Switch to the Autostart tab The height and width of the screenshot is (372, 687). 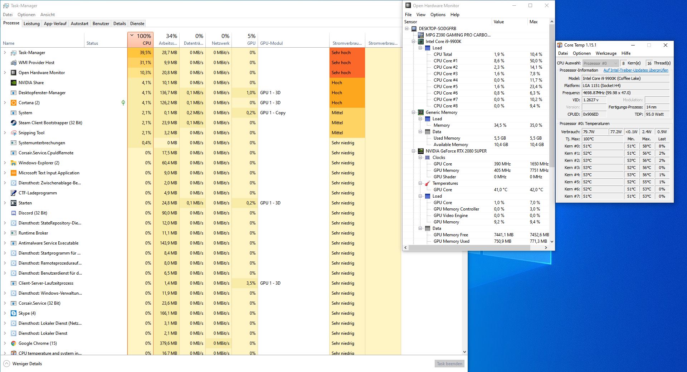(79, 24)
